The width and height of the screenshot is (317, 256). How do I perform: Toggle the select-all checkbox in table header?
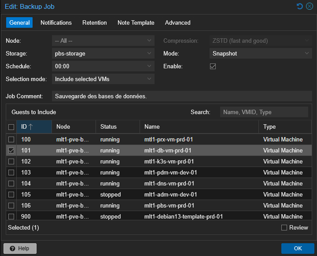(x=11, y=127)
